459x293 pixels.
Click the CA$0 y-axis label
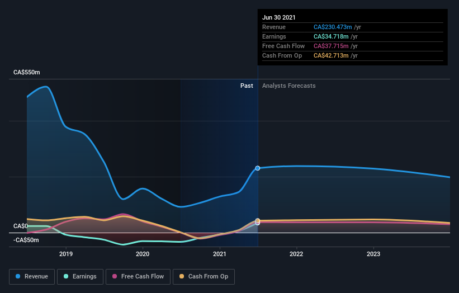click(21, 226)
